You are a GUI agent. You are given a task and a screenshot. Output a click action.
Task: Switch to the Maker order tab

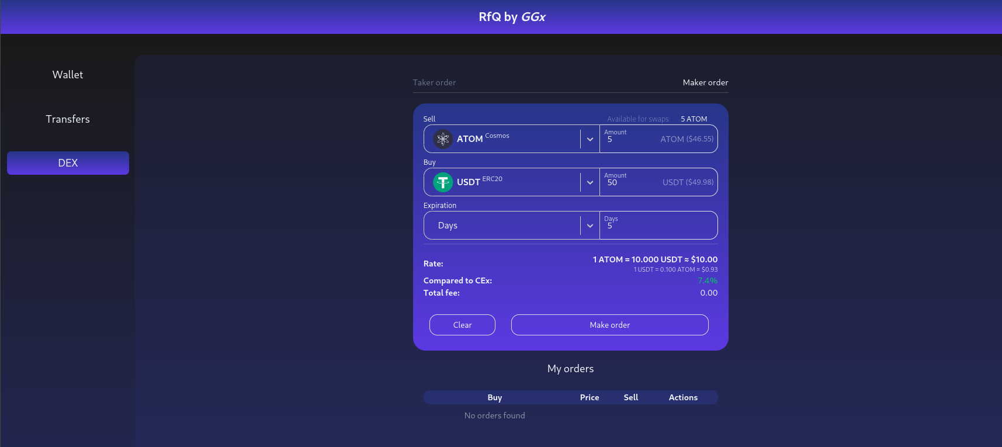(x=705, y=82)
